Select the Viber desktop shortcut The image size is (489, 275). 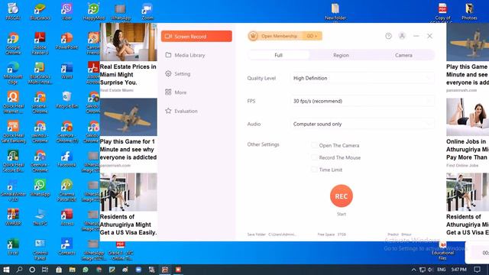point(66,12)
